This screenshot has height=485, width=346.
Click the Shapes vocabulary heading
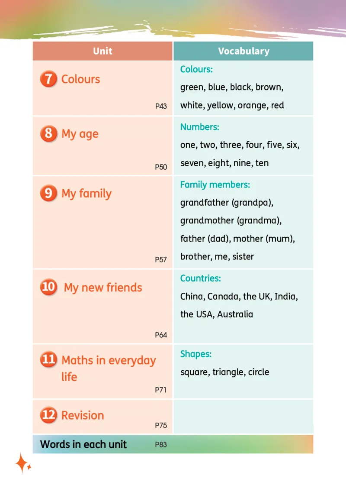coord(196,354)
